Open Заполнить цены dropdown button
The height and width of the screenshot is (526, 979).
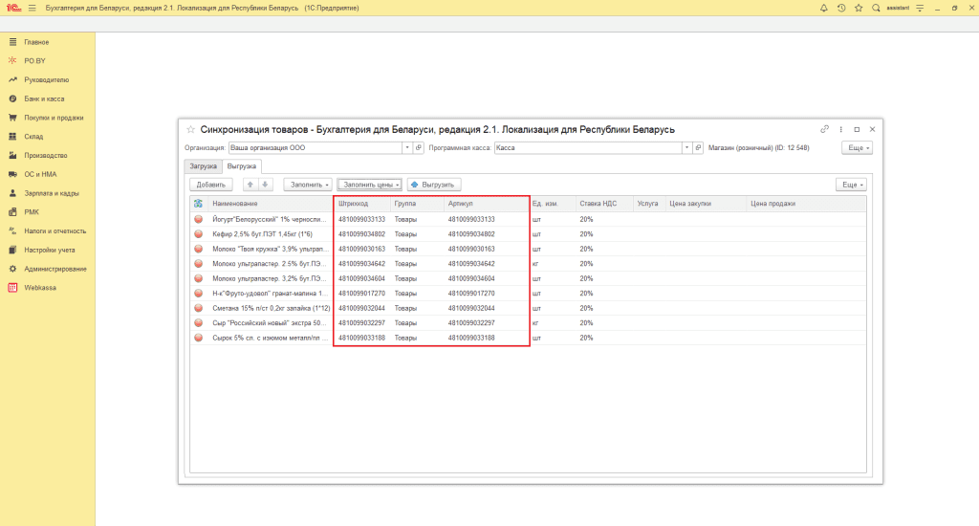tap(370, 185)
